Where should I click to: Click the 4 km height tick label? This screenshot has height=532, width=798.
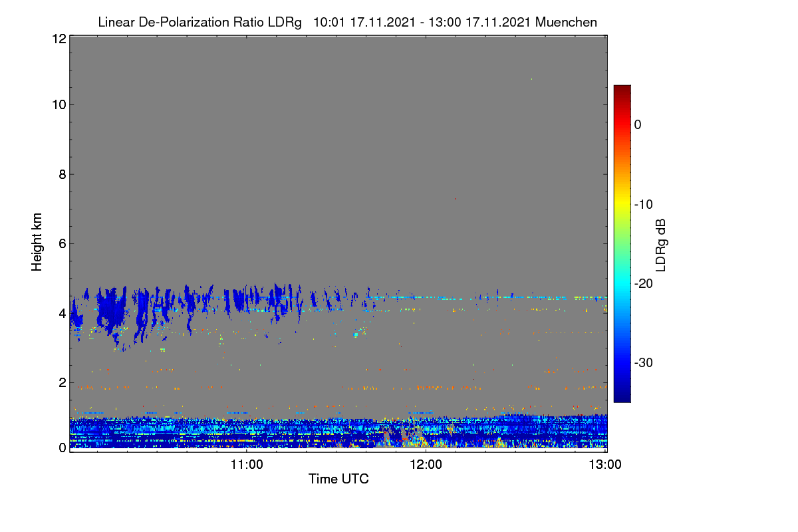[x=63, y=313]
